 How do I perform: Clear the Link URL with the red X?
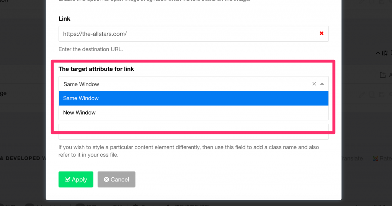click(322, 34)
